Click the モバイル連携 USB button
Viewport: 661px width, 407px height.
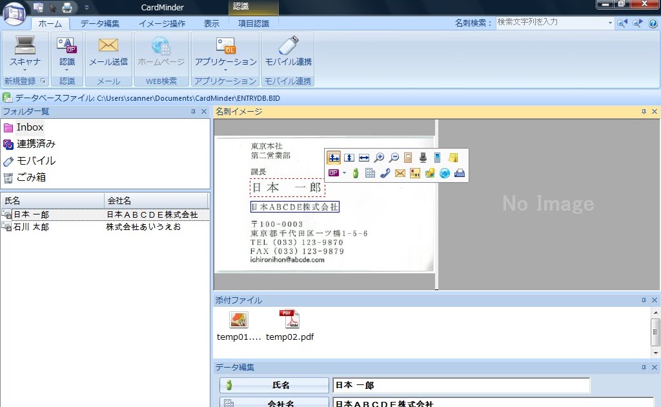[x=289, y=53]
